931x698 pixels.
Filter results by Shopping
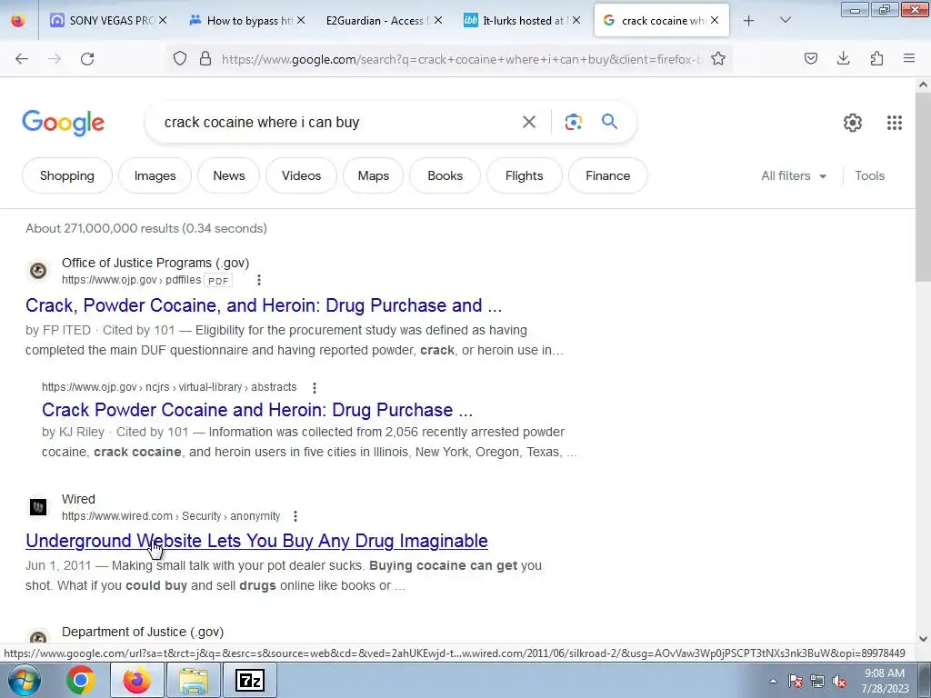pos(67,175)
